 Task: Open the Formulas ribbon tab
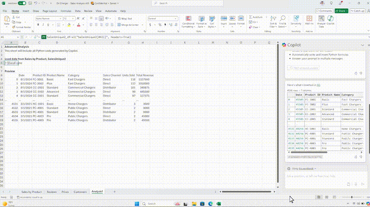click(x=66, y=11)
